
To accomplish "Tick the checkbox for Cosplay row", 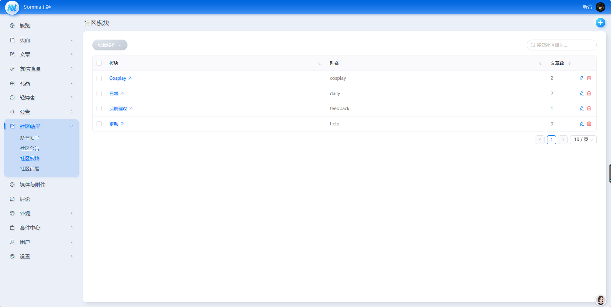I will (x=99, y=79).
